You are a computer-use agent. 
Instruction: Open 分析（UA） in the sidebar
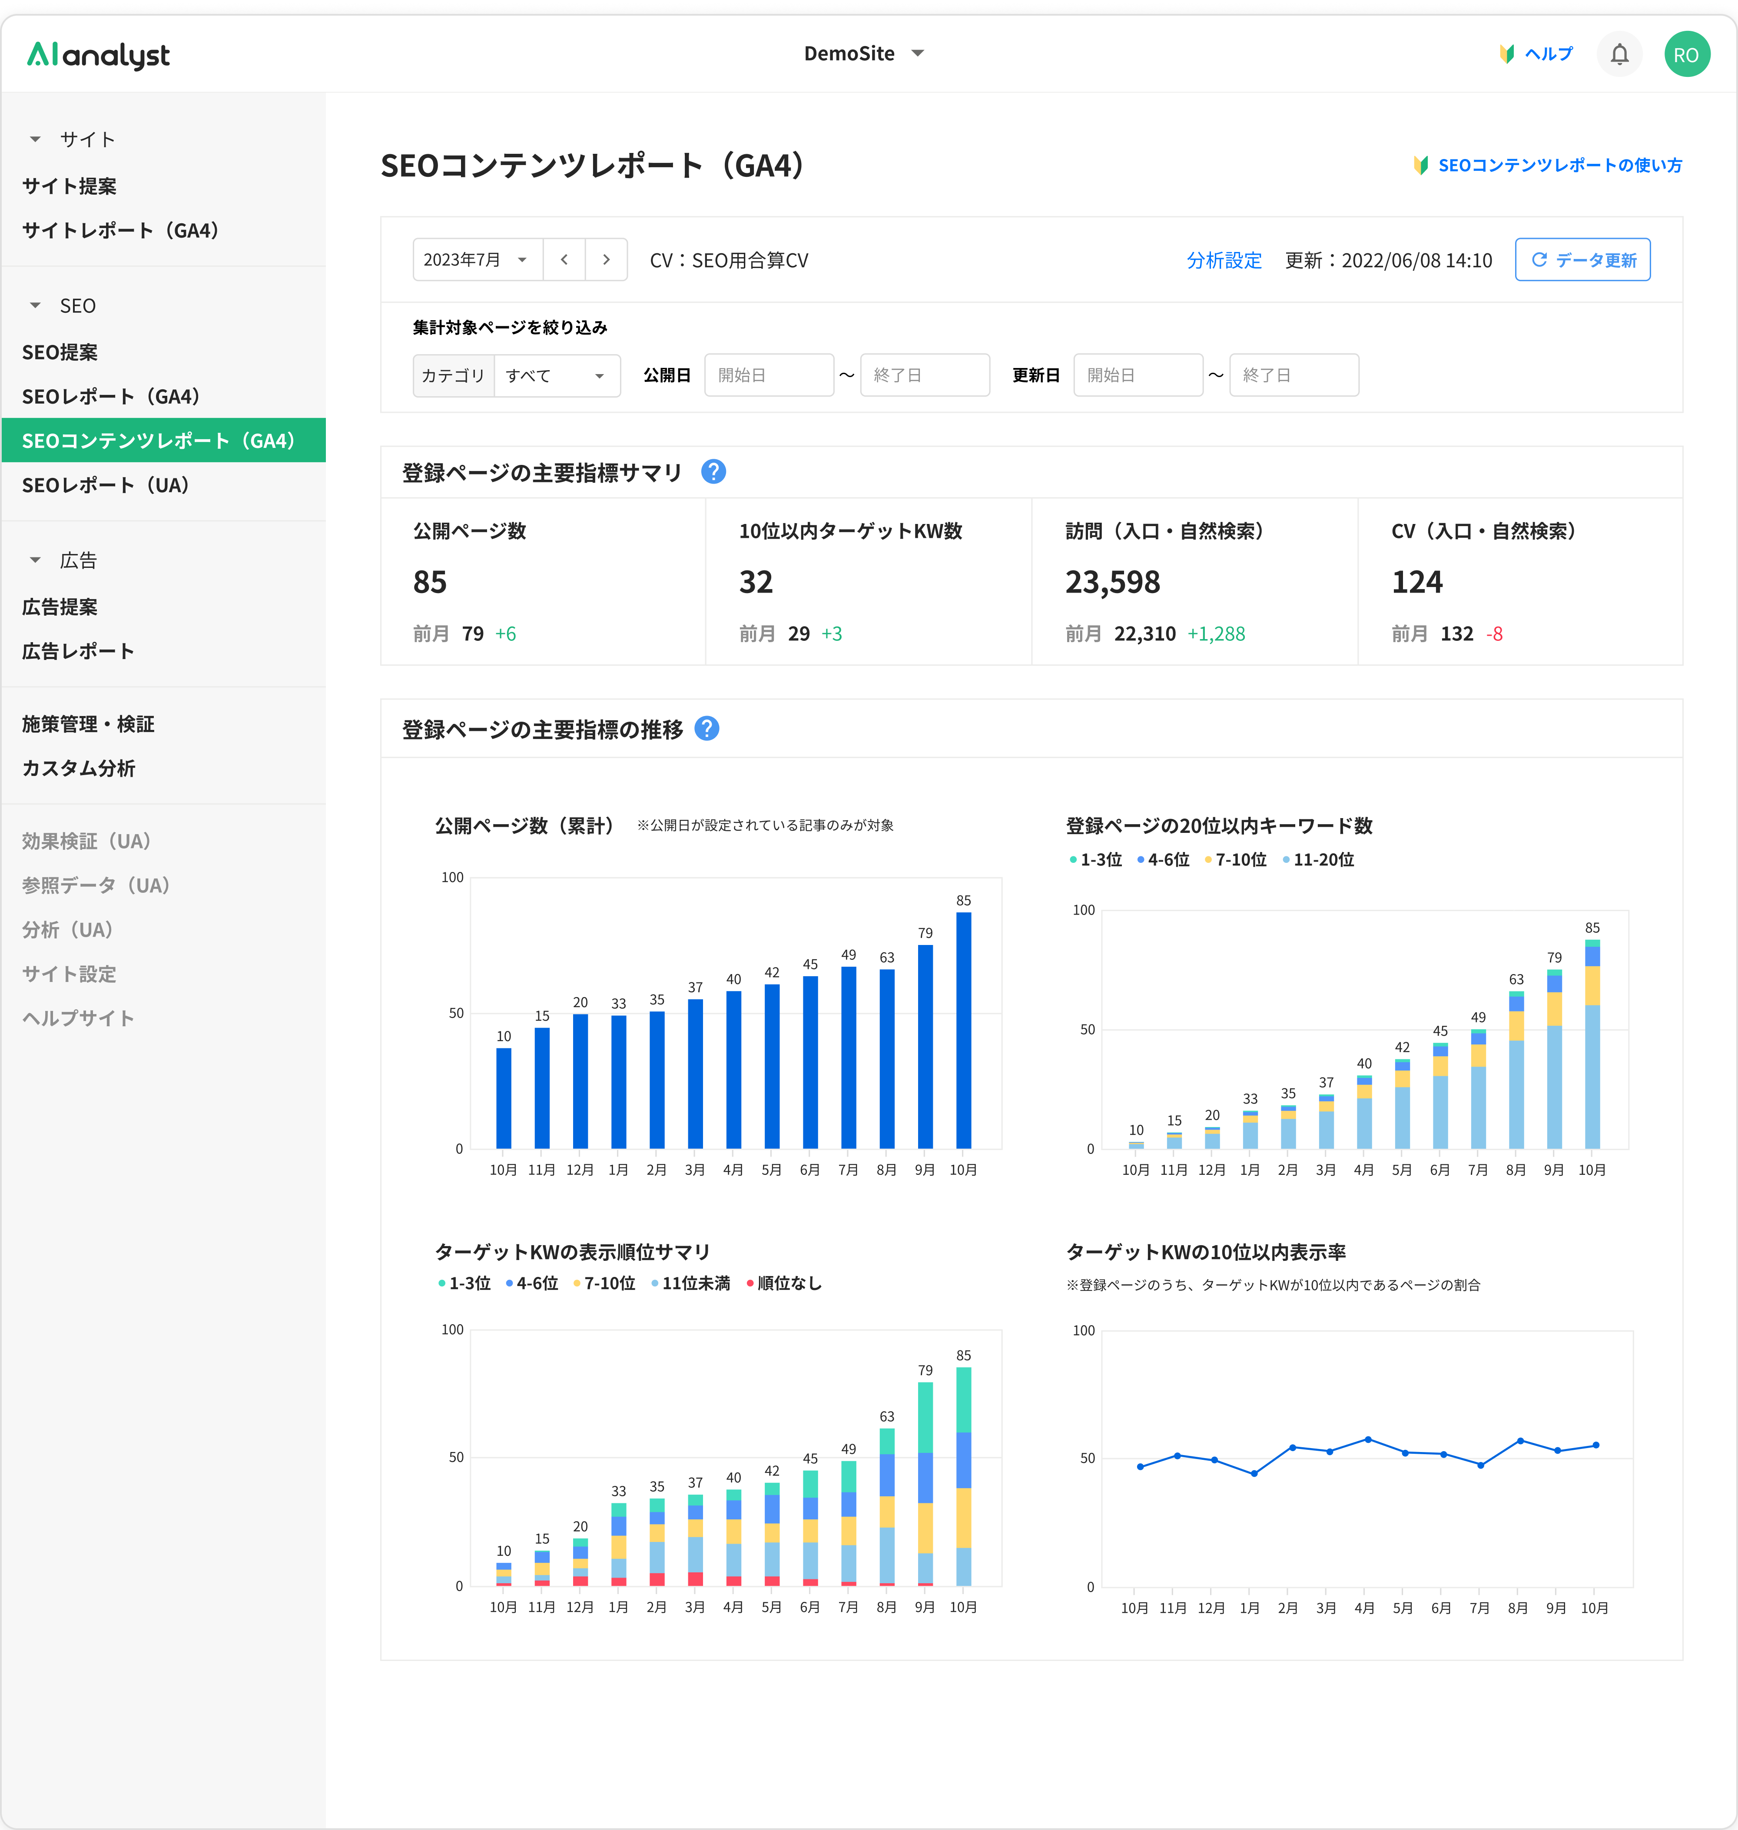(x=68, y=929)
